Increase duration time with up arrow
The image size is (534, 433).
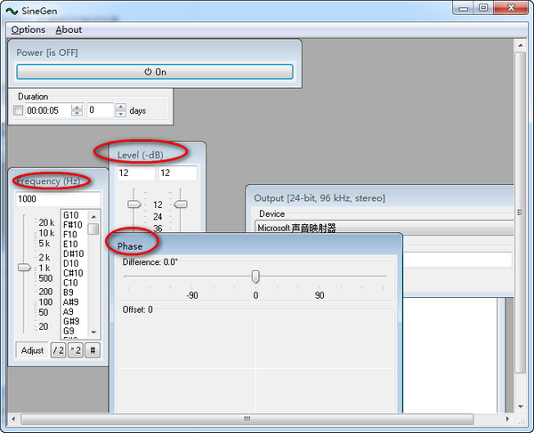click(77, 108)
